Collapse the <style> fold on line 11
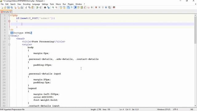Viewport: 197px width, 111px height. point(9,44)
